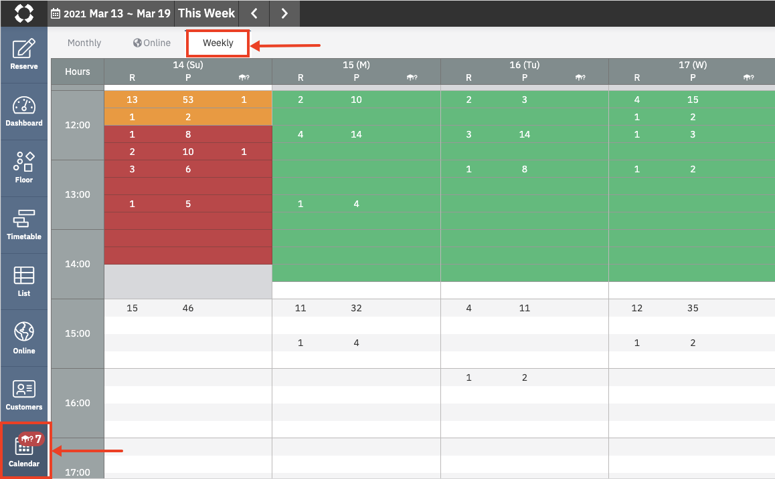
Task: Select the 15 (M) day header
Action: point(356,65)
